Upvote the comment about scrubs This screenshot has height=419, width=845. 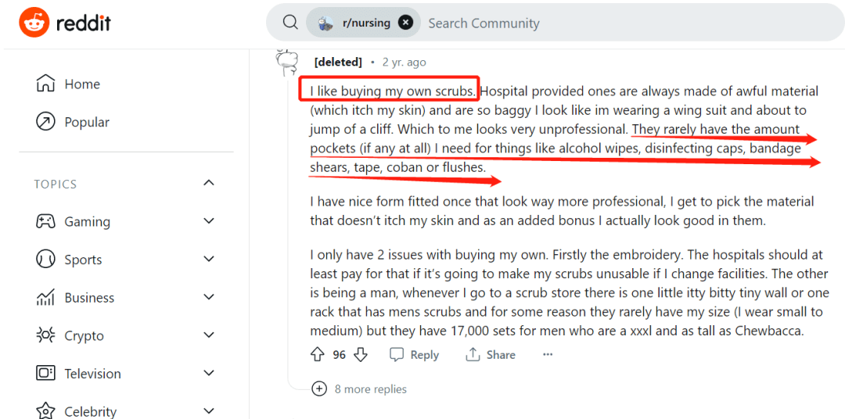click(x=317, y=355)
